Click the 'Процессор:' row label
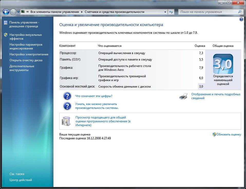 [68, 53]
